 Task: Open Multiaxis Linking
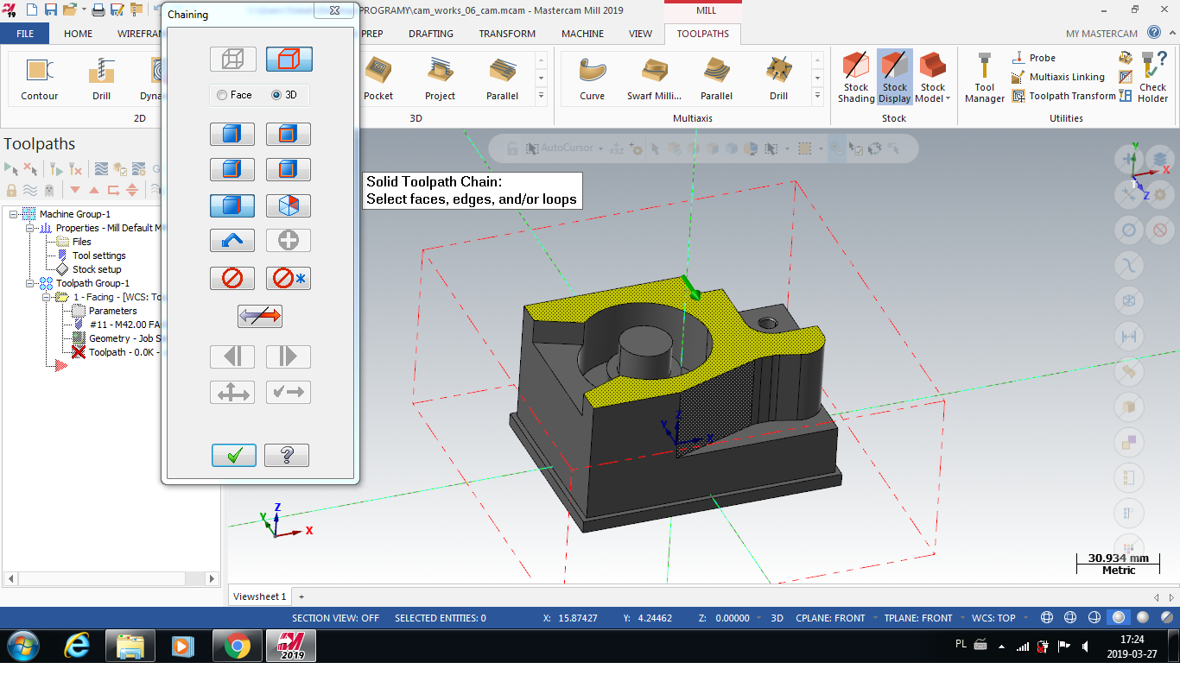click(x=1058, y=77)
